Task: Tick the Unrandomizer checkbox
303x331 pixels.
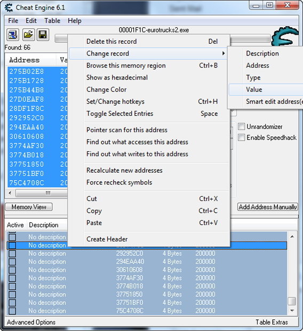Action: (241, 127)
